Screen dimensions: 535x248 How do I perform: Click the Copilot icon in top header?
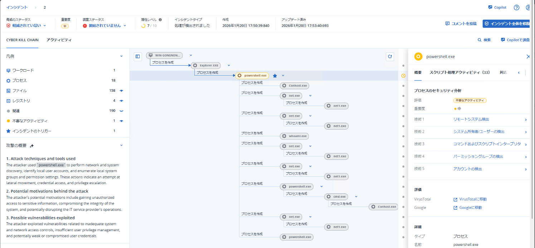pos(490,7)
